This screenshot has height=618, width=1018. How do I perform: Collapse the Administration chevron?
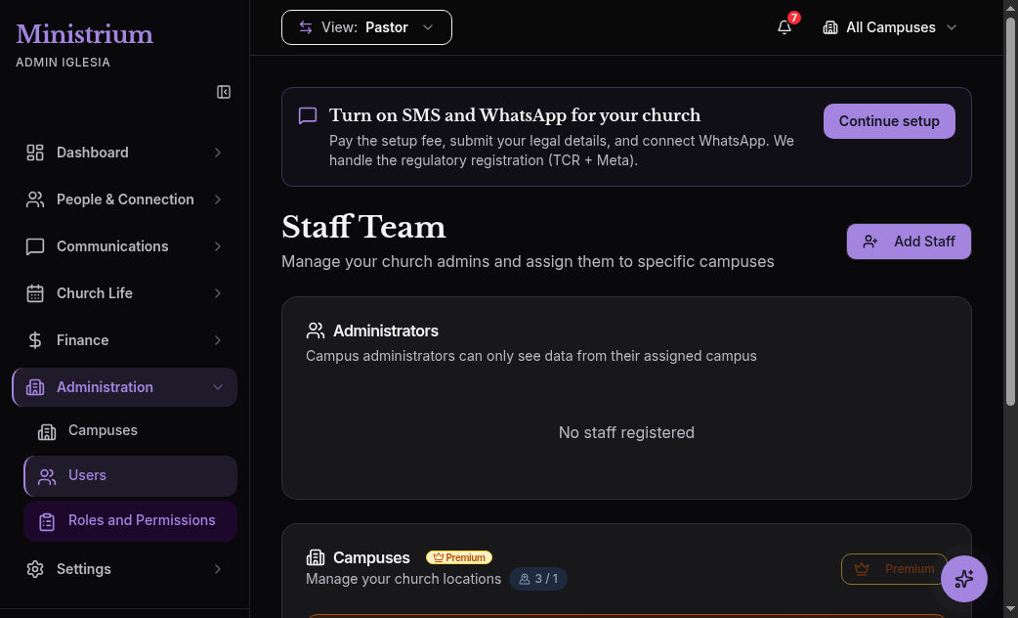pos(218,387)
